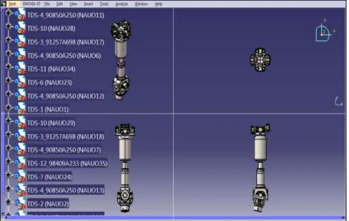The image size is (349, 221).
Task: Open the Insert menu
Action: pyautogui.click(x=88, y=4)
